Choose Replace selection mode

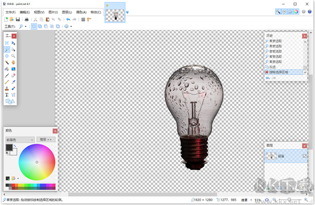(34, 26)
